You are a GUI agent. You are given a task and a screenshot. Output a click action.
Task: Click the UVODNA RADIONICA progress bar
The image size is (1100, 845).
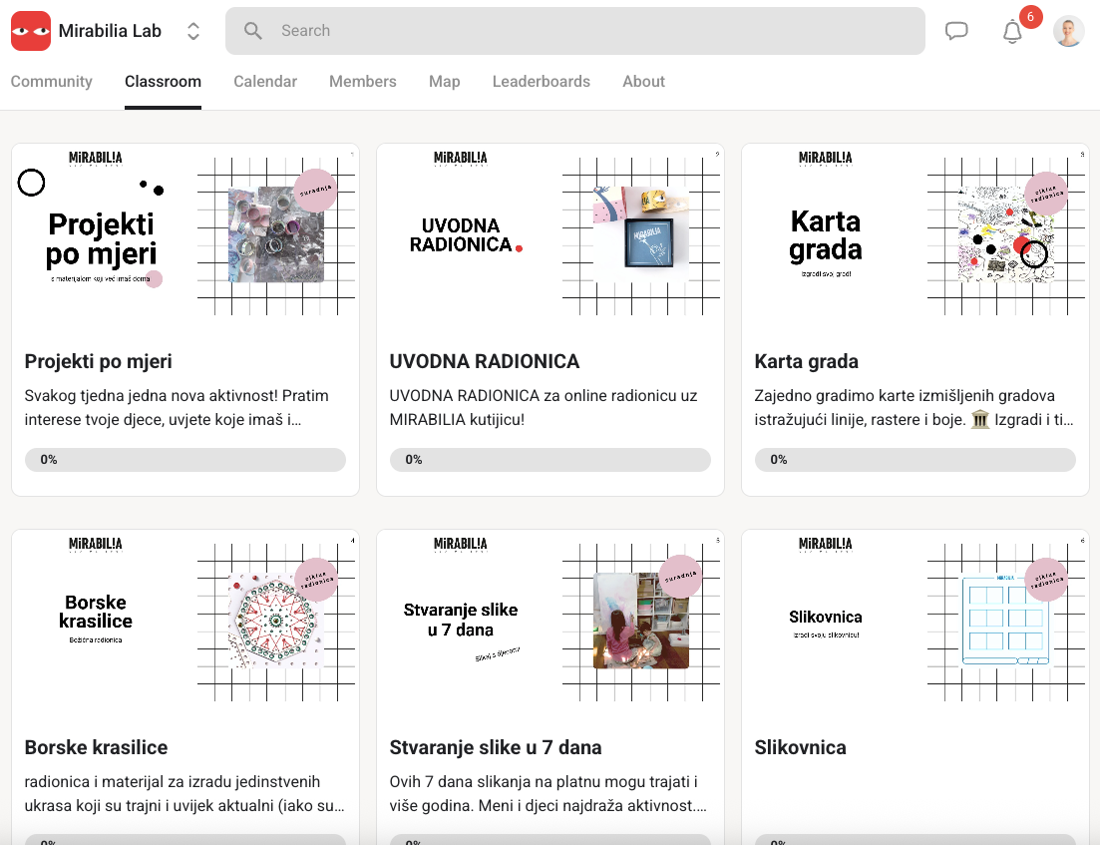pyautogui.click(x=550, y=460)
